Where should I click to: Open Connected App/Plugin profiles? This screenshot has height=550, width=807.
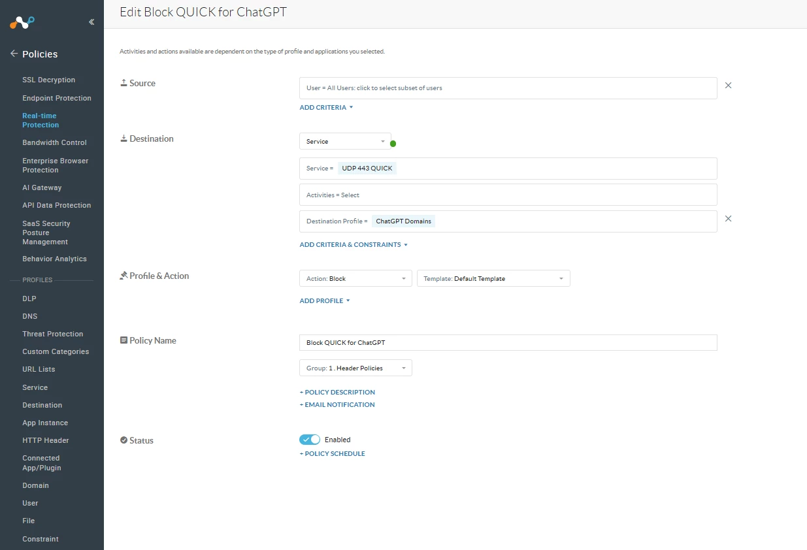click(42, 463)
